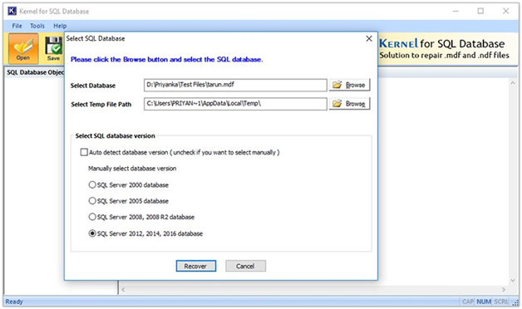Click the SCRL indicator in status bar

coord(501,302)
